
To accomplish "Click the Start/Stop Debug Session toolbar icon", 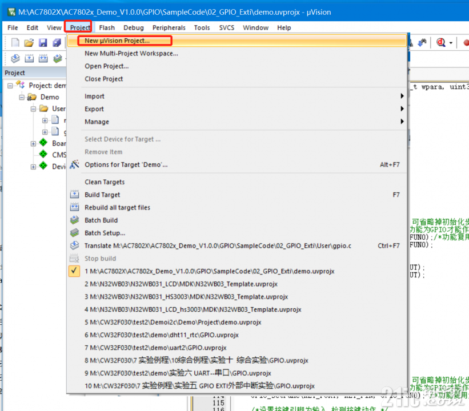I will coord(440,43).
